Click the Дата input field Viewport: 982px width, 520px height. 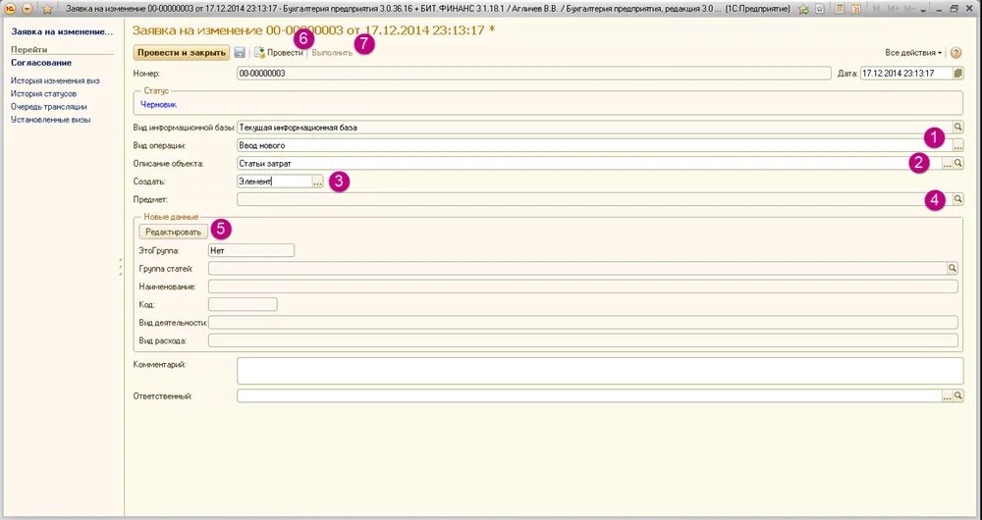pos(906,74)
